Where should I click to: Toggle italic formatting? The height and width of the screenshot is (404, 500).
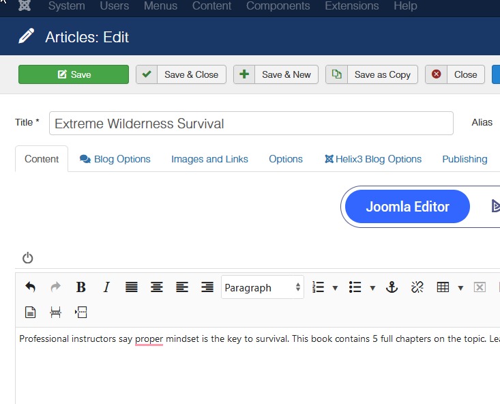coord(106,287)
